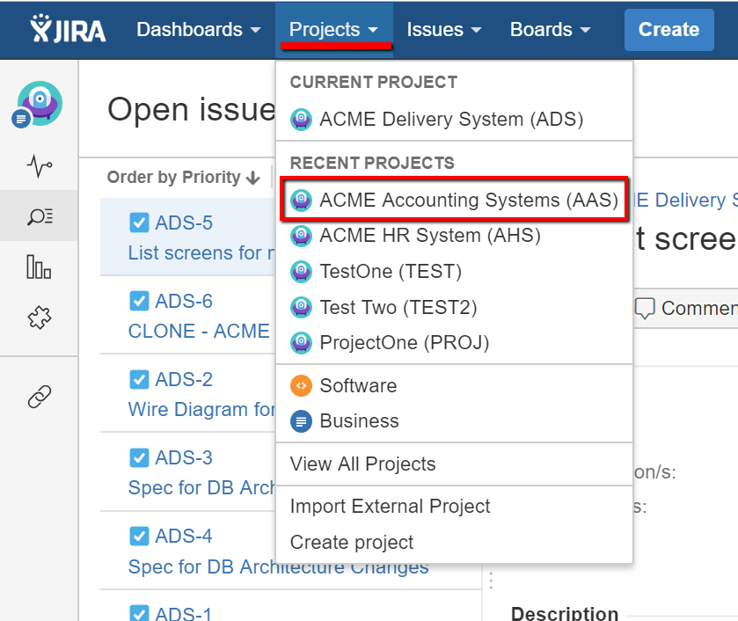This screenshot has width=738, height=621.
Task: Select ACME HR System (AHS) project
Action: 454,236
